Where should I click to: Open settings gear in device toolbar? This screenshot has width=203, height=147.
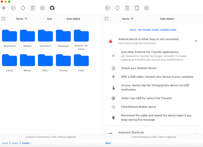point(146,8)
